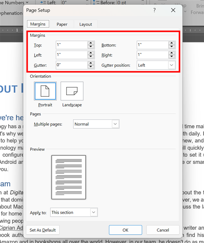This screenshot has width=204, height=243.
Task: Click Set As Default button
Action: [x=43, y=230]
